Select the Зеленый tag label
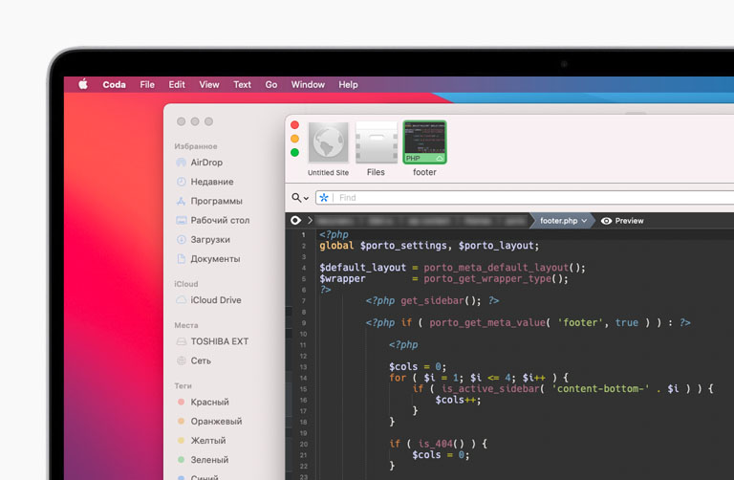The image size is (734, 480). click(209, 459)
